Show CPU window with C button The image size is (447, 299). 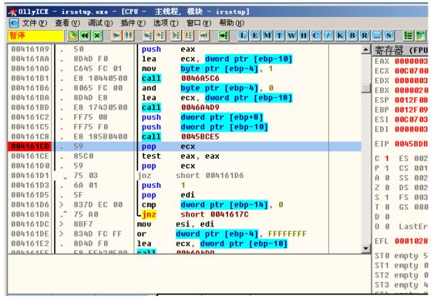(x=315, y=35)
